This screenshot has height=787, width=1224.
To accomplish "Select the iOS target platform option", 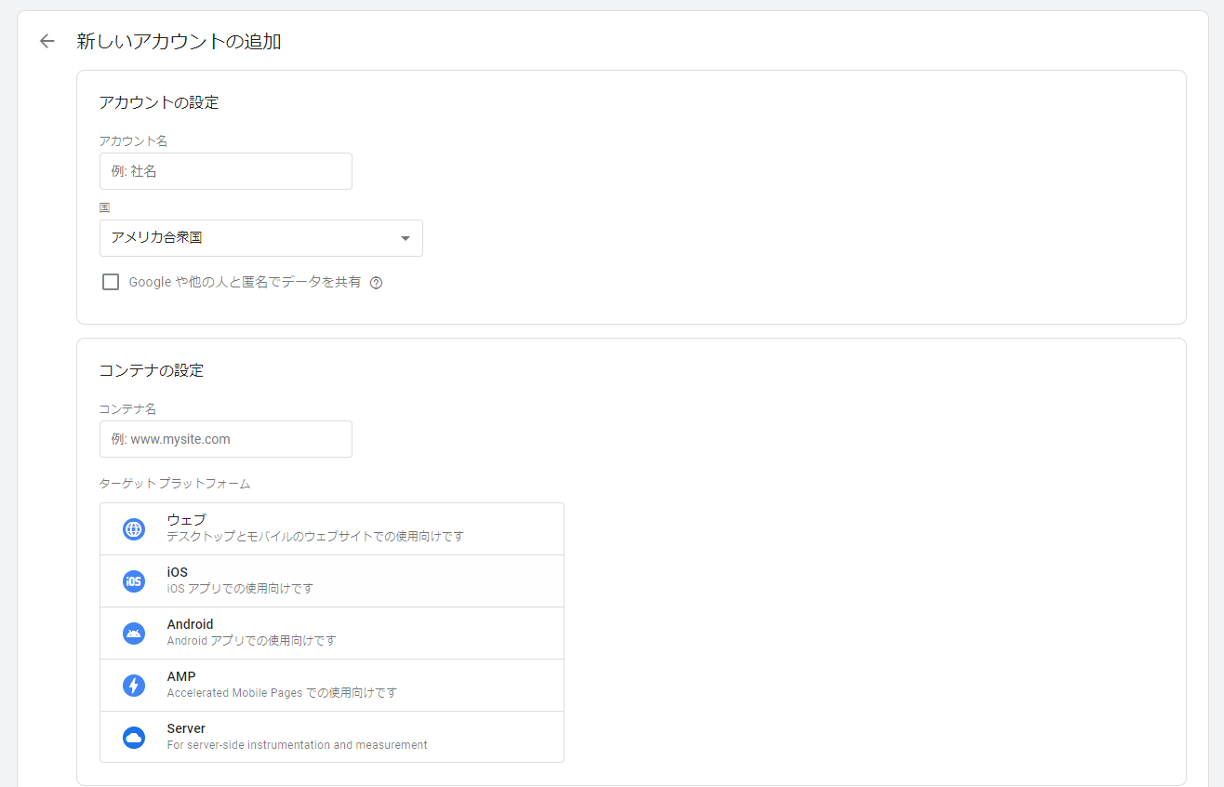I will point(332,581).
